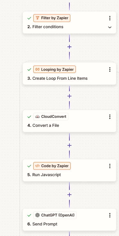
Task: Add step between CloudConvert and Code steps
Action: point(69,145)
